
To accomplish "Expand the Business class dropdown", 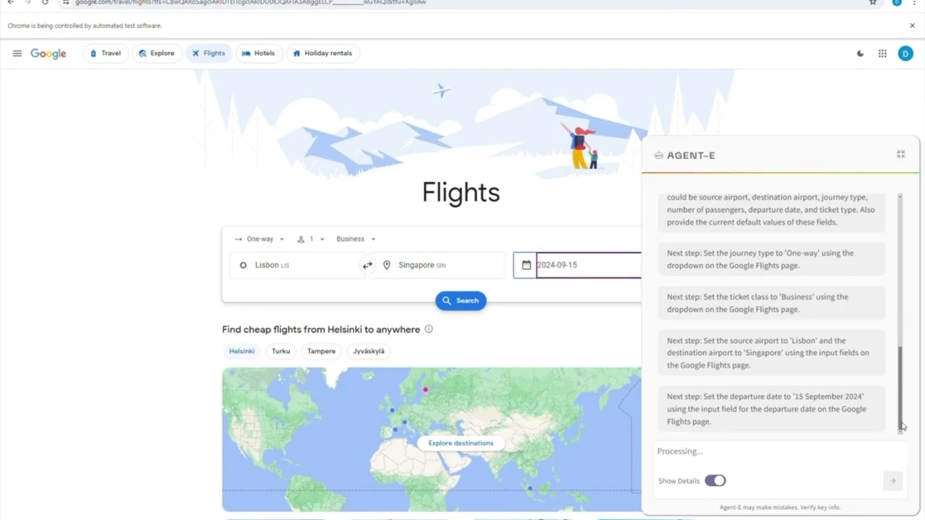I will pyautogui.click(x=356, y=239).
